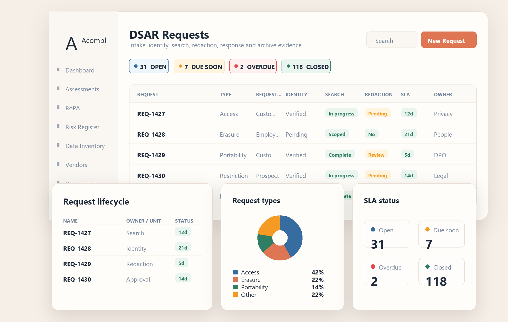Click the 12d SLA badge in requests table
The width and height of the screenshot is (508, 322).
tap(409, 113)
